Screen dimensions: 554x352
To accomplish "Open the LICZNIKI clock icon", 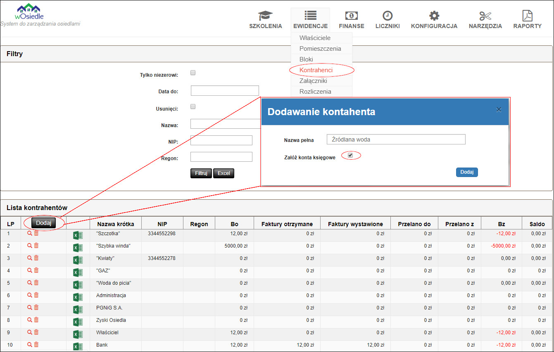I will pyautogui.click(x=387, y=16).
